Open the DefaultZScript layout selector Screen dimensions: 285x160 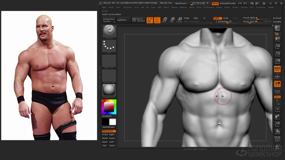coord(228,3)
